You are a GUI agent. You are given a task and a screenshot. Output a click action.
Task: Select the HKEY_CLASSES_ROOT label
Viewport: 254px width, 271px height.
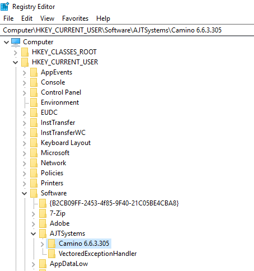(x=64, y=52)
